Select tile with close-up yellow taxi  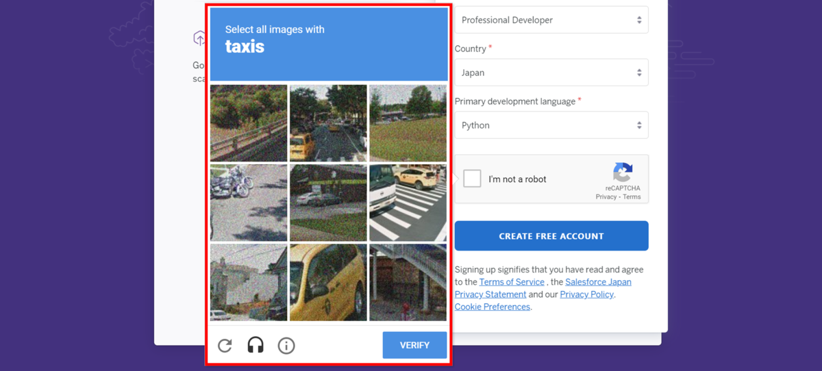tap(328, 282)
